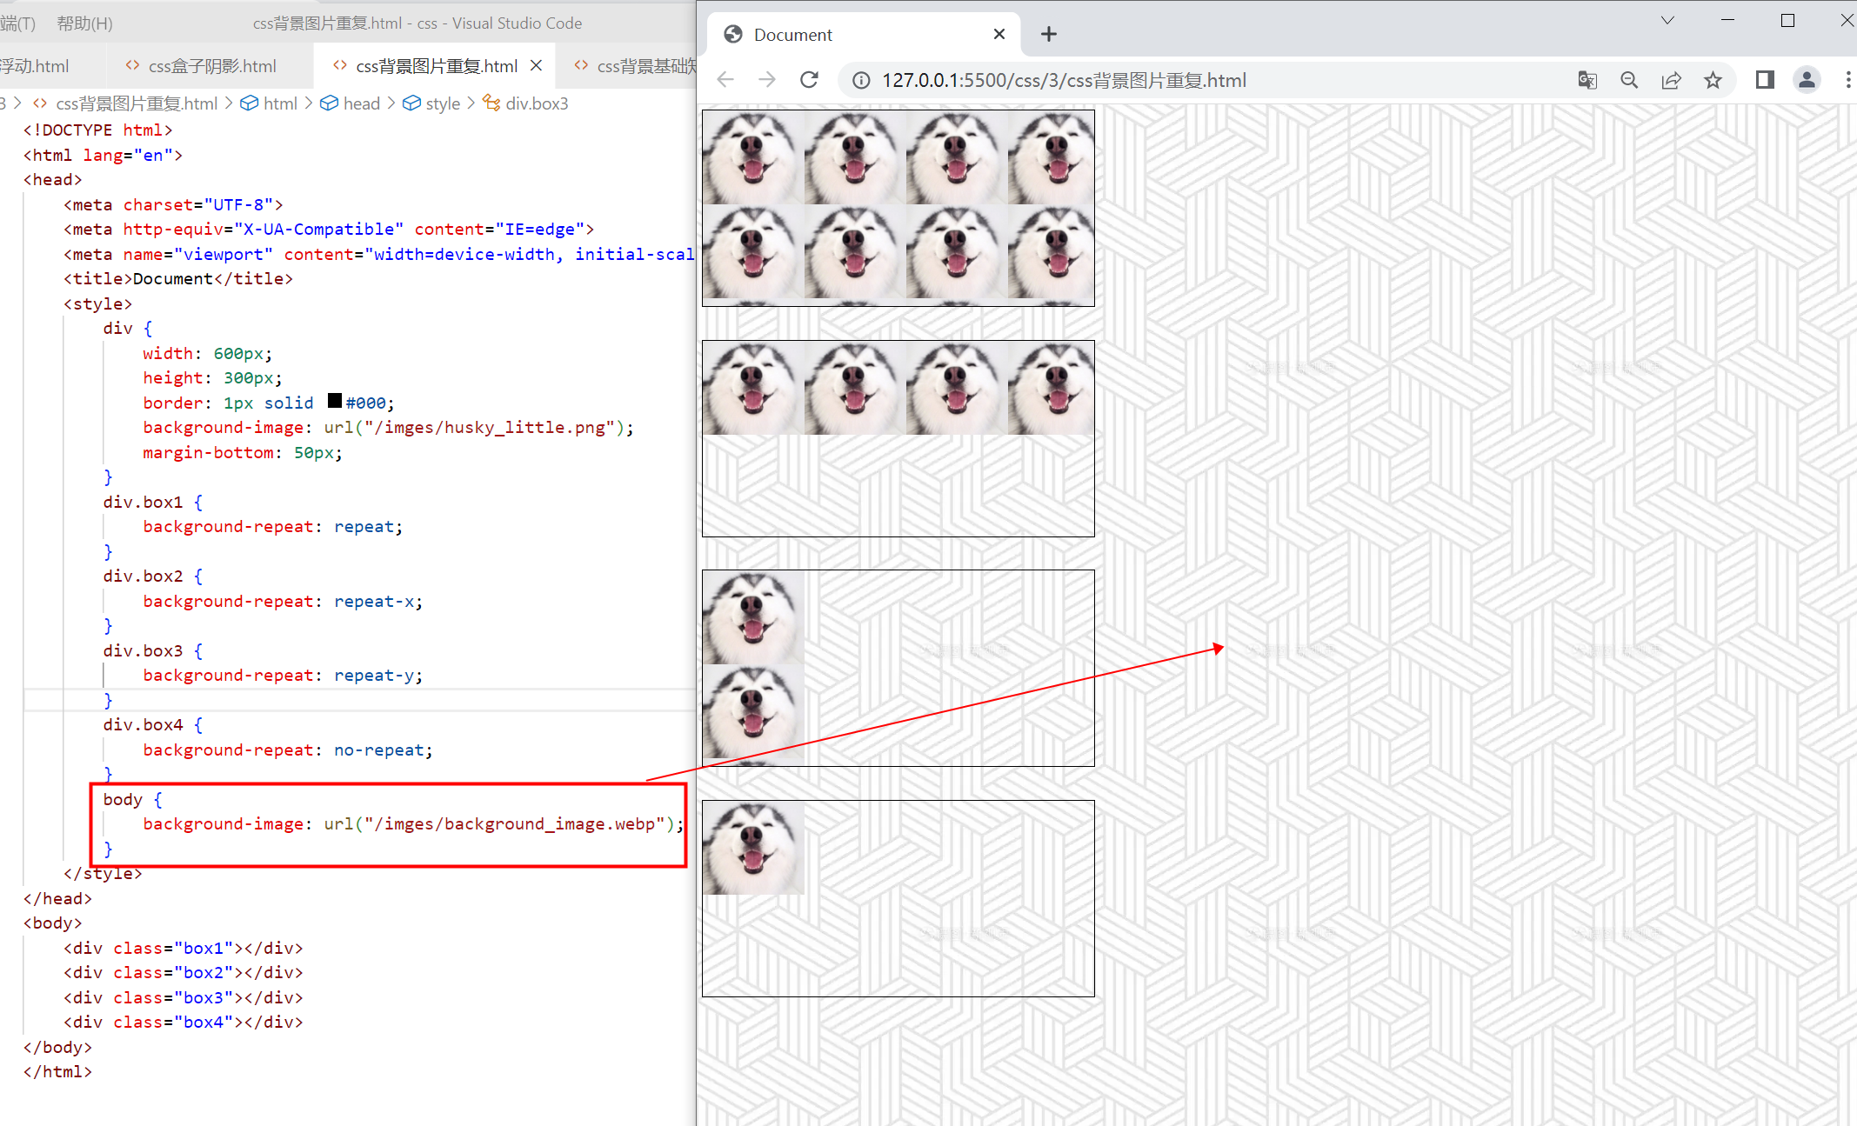Go back in Chrome browser
The height and width of the screenshot is (1126, 1857).
(x=725, y=80)
